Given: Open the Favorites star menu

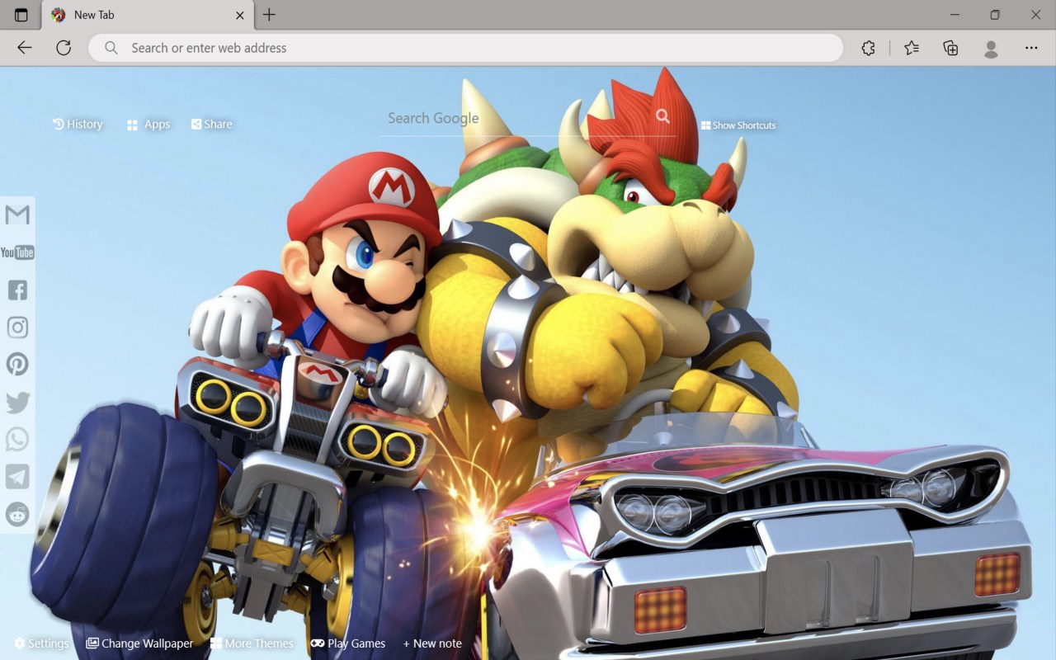Looking at the screenshot, I should [912, 48].
